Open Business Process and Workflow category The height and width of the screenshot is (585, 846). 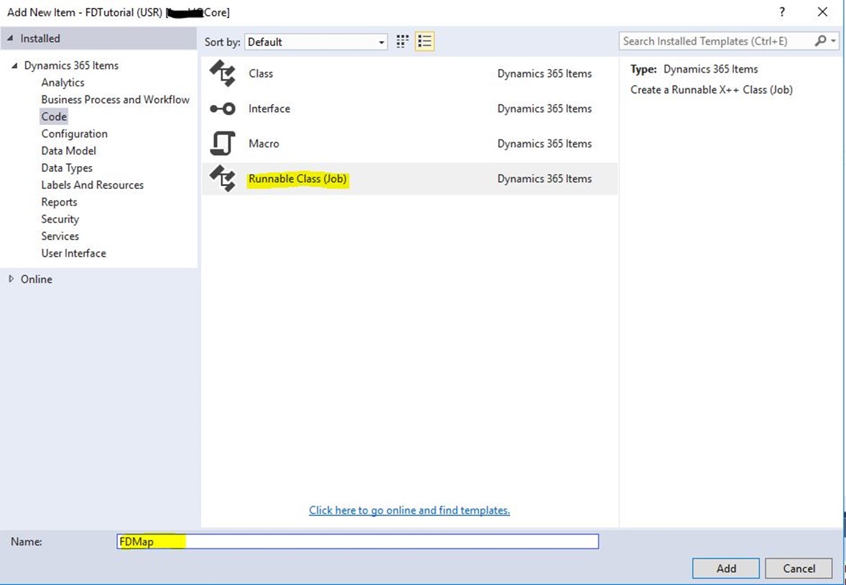click(115, 99)
